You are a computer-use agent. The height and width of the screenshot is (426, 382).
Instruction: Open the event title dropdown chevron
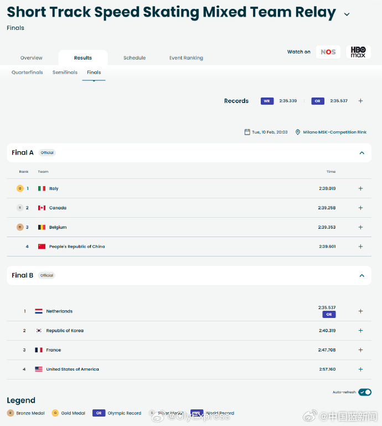pyautogui.click(x=347, y=14)
